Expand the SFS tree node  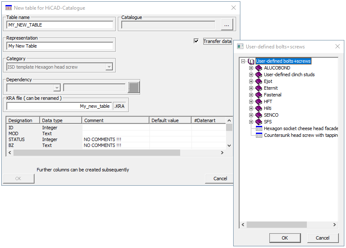point(251,122)
